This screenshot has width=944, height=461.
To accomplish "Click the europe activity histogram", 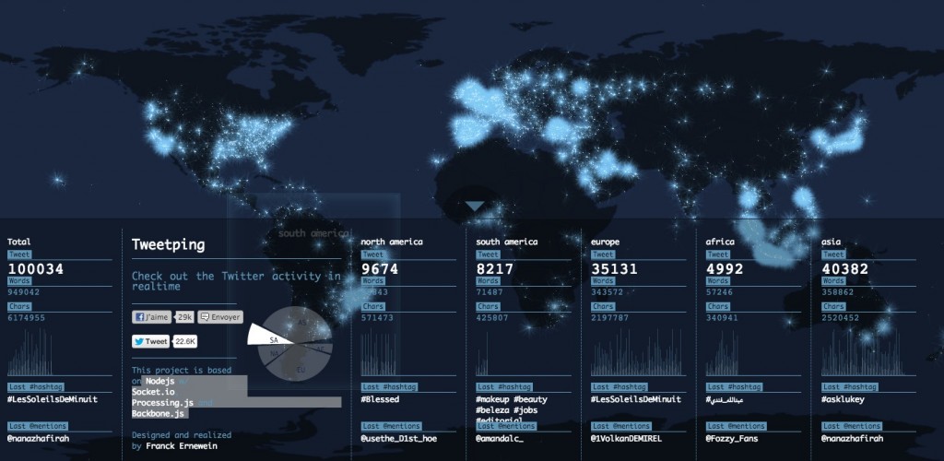I will (637, 352).
